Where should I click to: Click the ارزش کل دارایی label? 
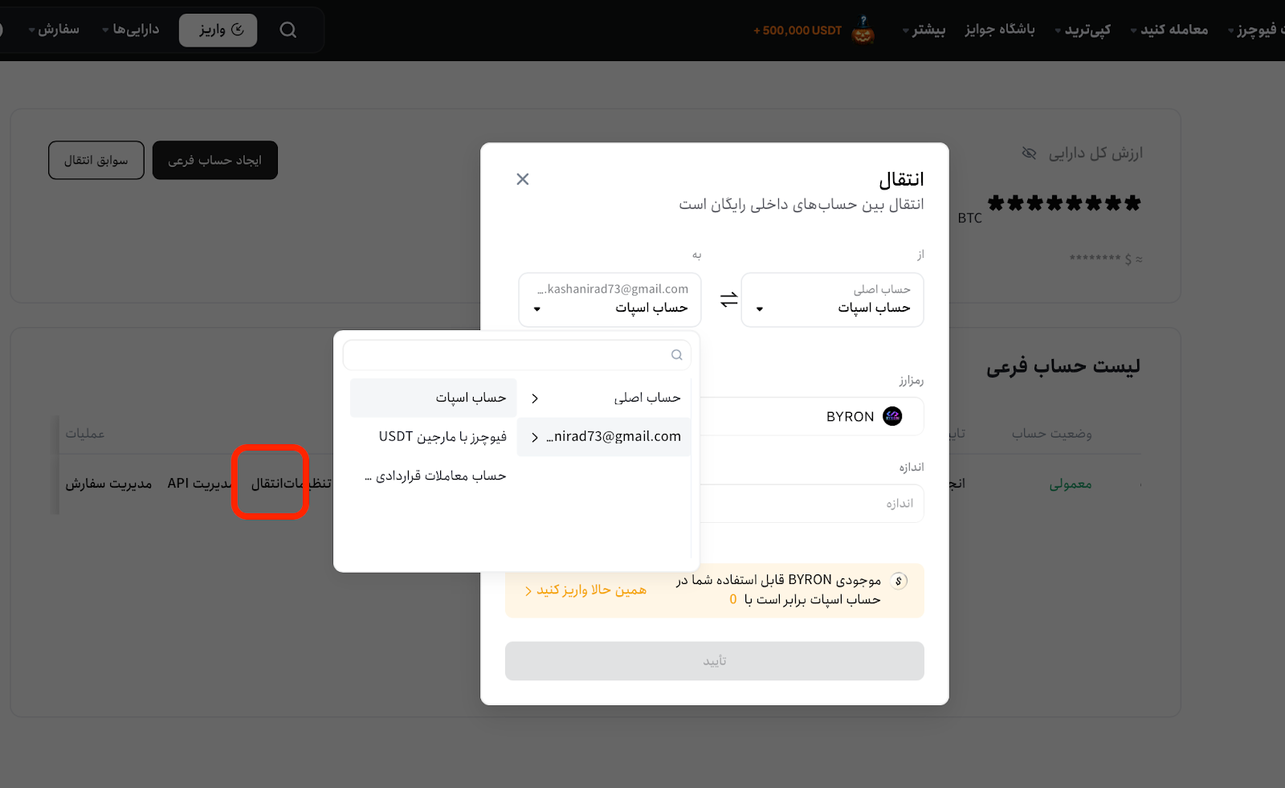coord(1095,153)
